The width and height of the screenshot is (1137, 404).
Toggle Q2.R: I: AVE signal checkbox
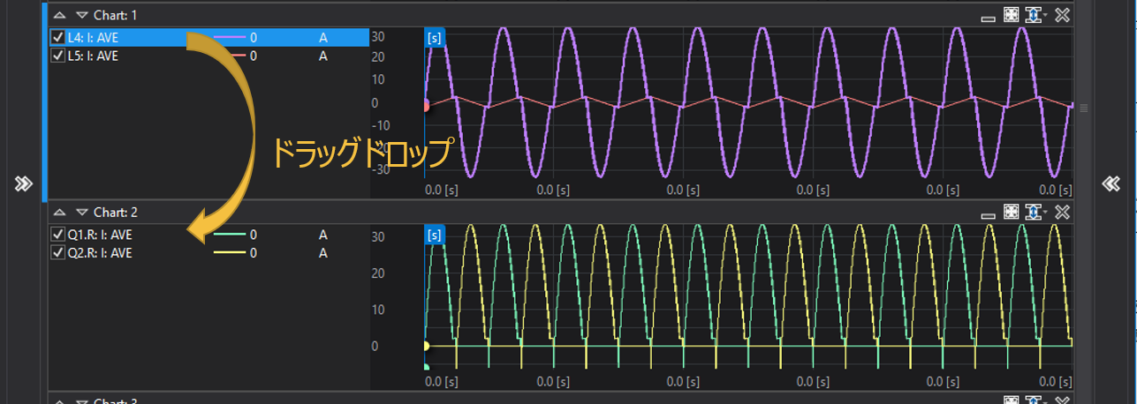(x=58, y=253)
